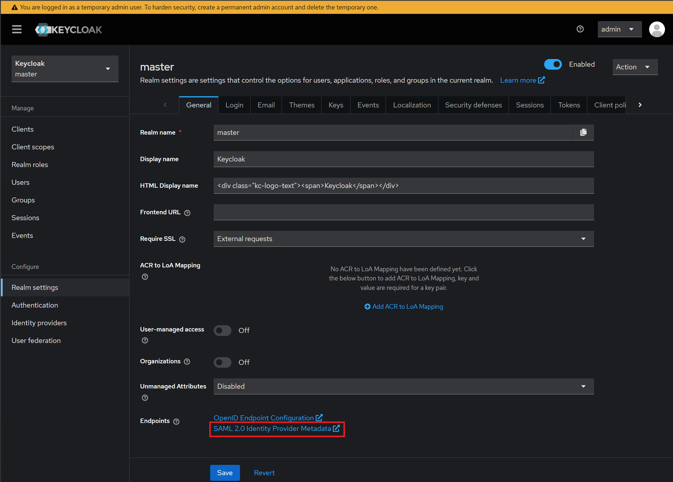Open the Action dropdown
Screen dimensions: 673x482
635,67
